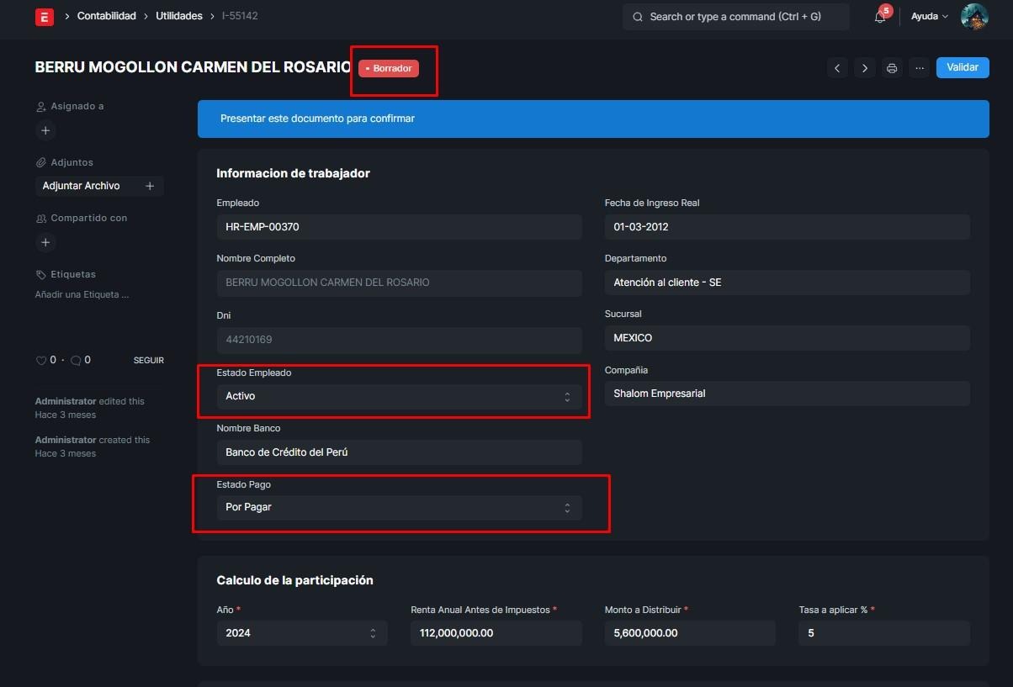Screen dimensions: 1013x687
Task: Print this document
Action: 892,68
